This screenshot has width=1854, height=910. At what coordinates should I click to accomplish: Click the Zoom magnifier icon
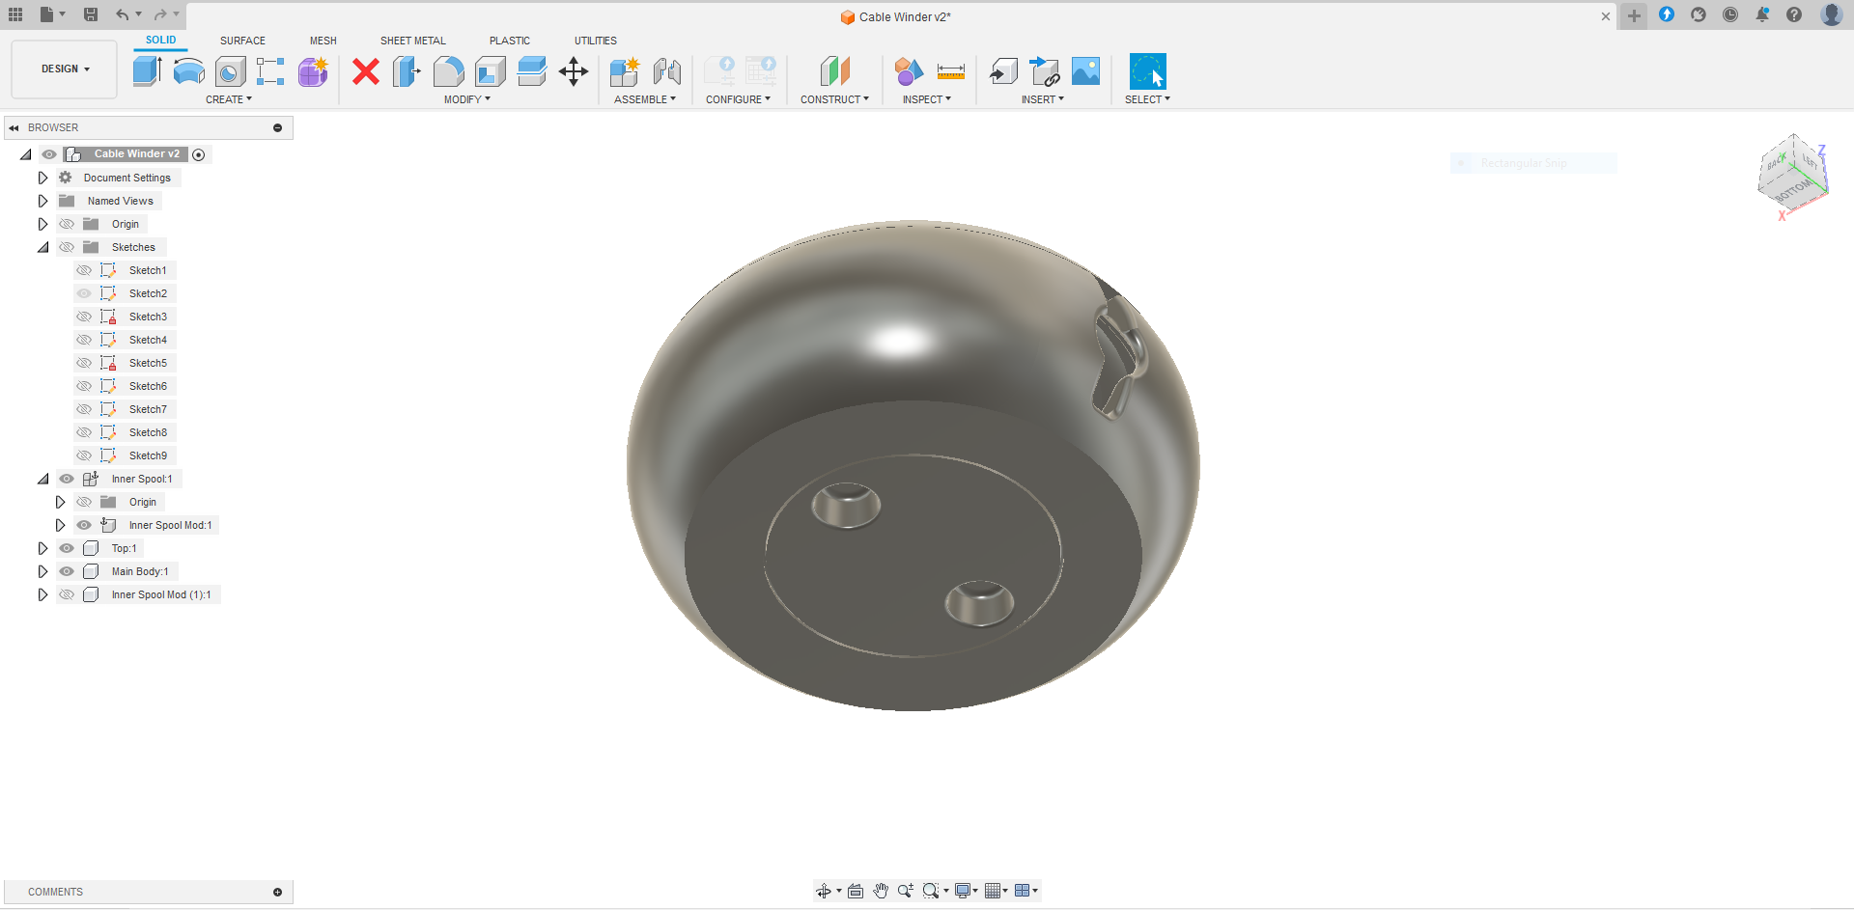click(x=905, y=891)
